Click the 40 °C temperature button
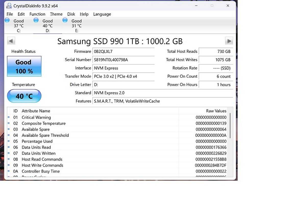The image size is (306, 199). pos(24,96)
